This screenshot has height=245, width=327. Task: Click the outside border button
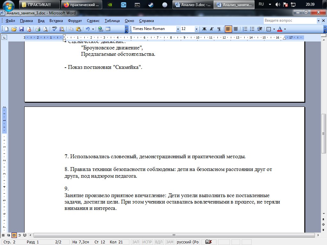(269, 29)
